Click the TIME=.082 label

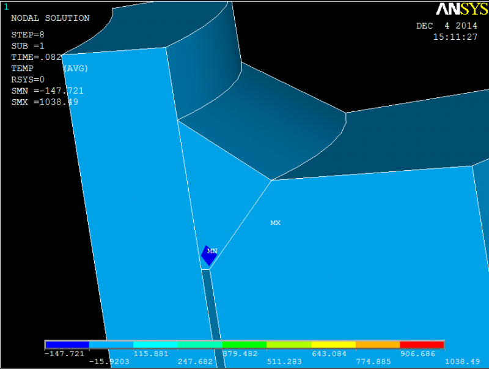(36, 57)
